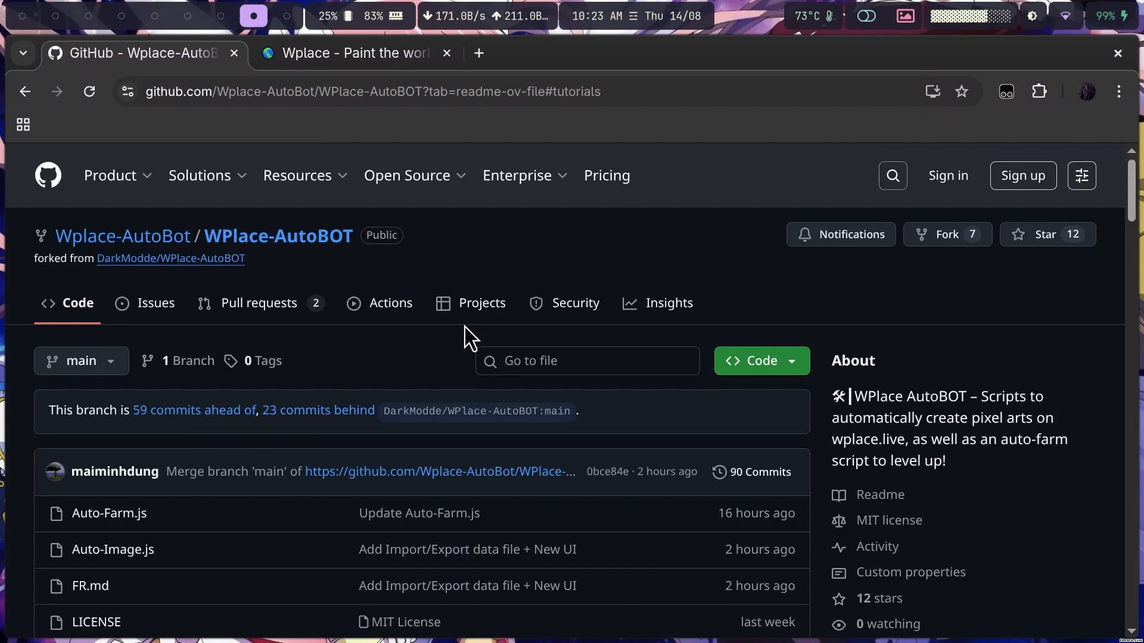Open the Insights tab
This screenshot has height=643, width=1144.
(x=658, y=303)
